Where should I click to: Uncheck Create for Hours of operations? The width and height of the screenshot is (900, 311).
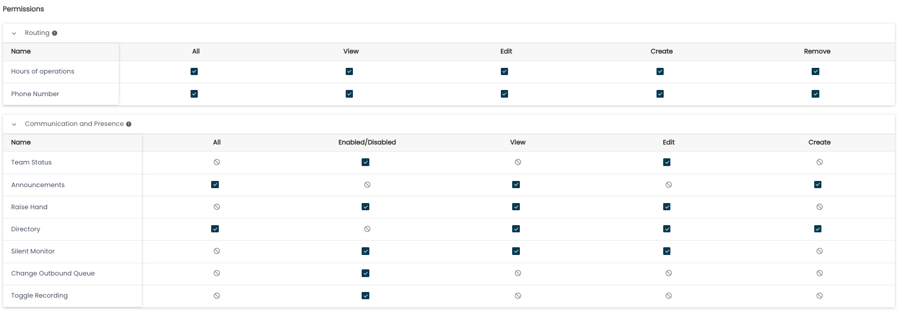[x=660, y=71]
